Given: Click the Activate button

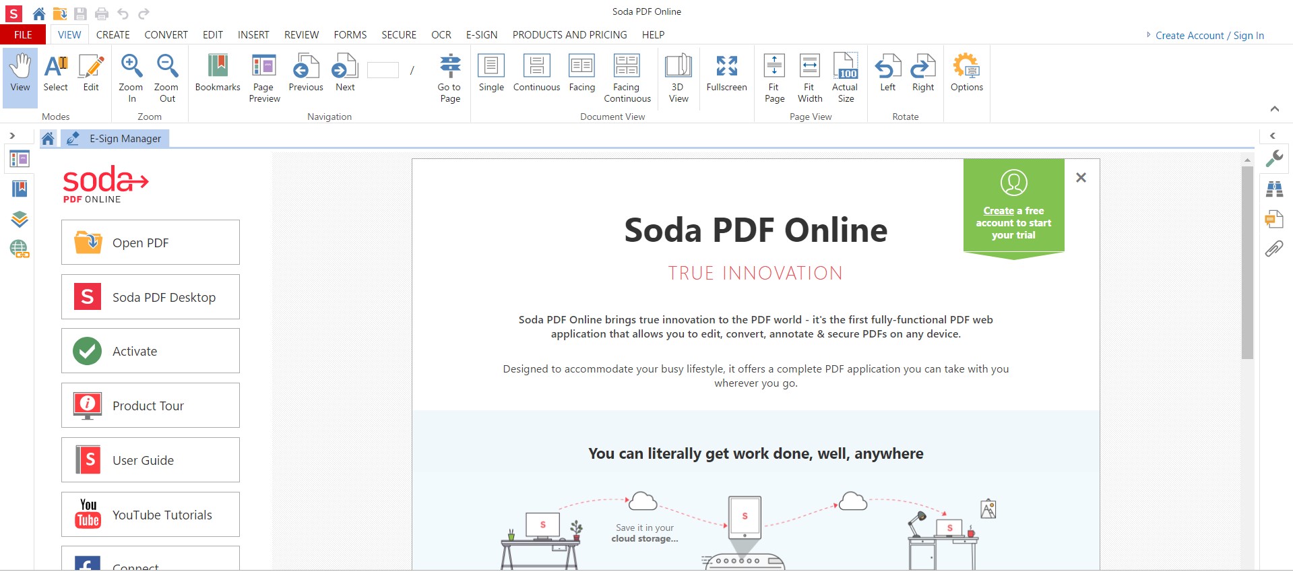Looking at the screenshot, I should click(x=150, y=351).
